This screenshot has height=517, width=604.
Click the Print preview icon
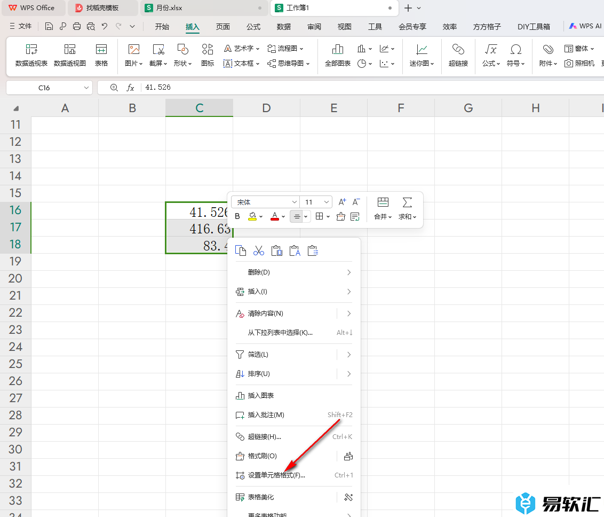(91, 26)
